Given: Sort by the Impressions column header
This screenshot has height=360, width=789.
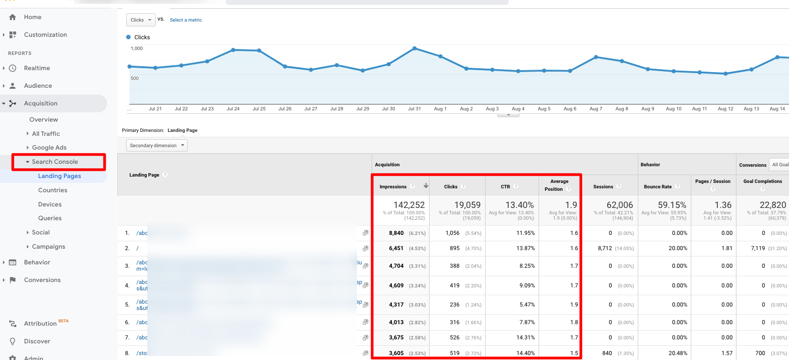Looking at the screenshot, I should tap(393, 187).
